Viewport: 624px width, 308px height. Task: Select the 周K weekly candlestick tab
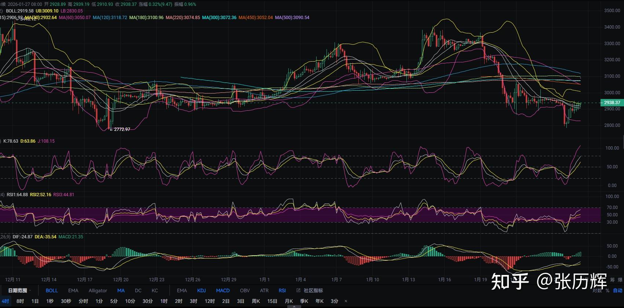coord(256,301)
